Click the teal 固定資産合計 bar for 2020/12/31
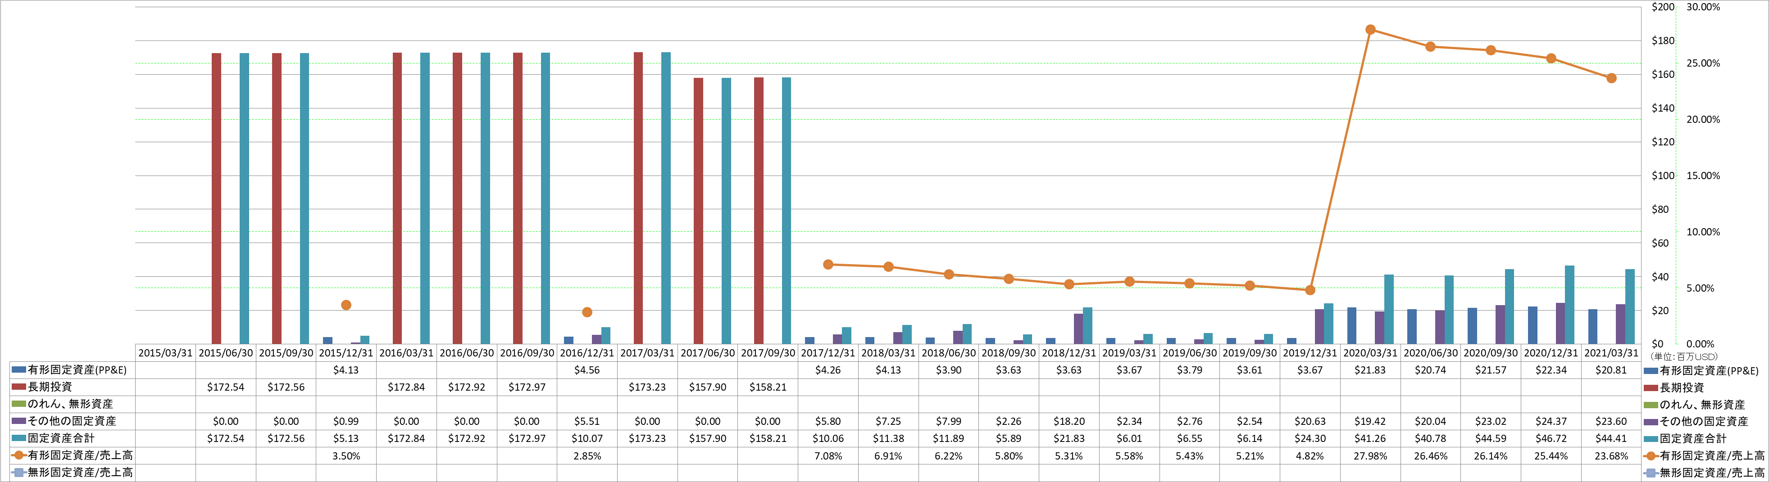 [1569, 304]
